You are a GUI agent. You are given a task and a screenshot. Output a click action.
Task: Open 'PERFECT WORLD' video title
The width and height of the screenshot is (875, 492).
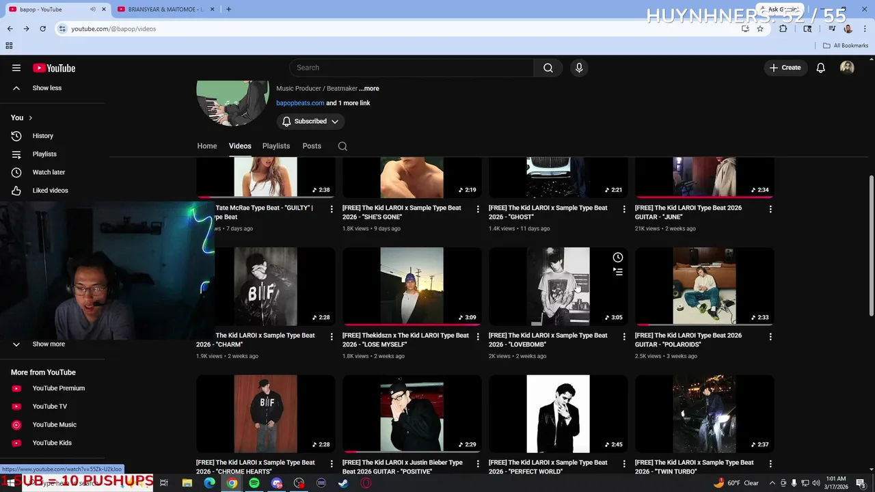548,467
